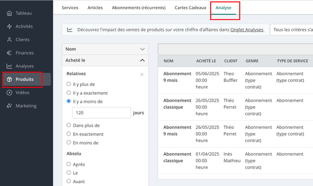Open Abonnements (récurrents) tab
The height and width of the screenshot is (186, 313).
click(x=139, y=7)
